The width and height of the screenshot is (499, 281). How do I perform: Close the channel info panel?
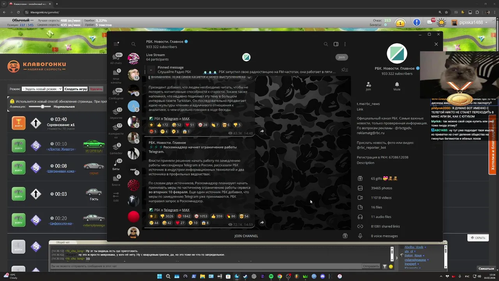coord(436,44)
